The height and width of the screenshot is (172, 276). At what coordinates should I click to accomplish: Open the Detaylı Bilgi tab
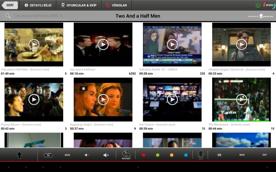pos(38,5)
